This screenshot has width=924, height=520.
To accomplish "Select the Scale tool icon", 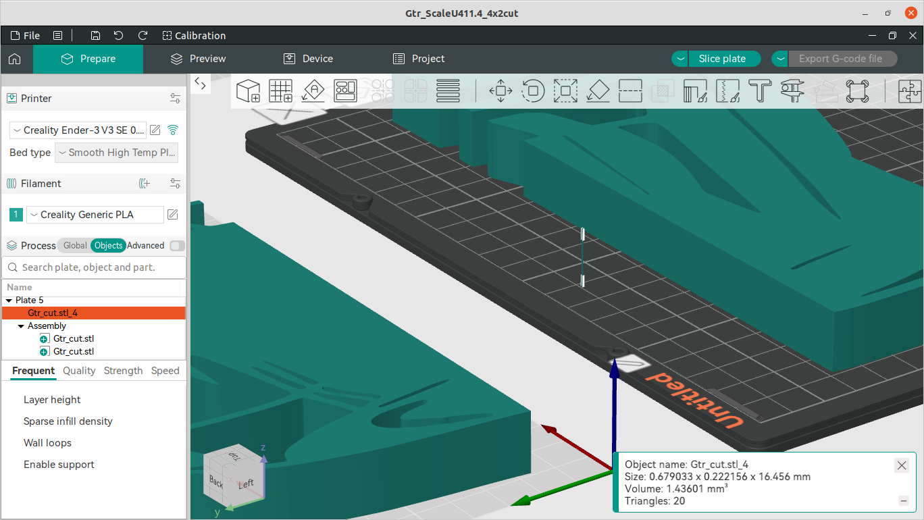I will tap(565, 90).
